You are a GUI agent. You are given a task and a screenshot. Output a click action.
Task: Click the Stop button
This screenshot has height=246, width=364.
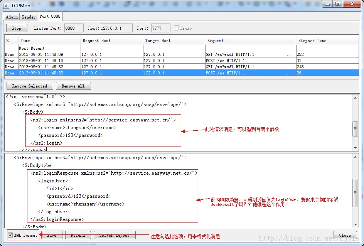click(x=16, y=28)
